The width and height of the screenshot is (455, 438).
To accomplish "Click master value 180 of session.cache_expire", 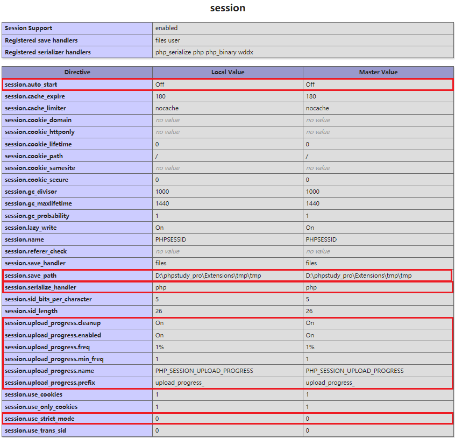I will click(x=311, y=96).
